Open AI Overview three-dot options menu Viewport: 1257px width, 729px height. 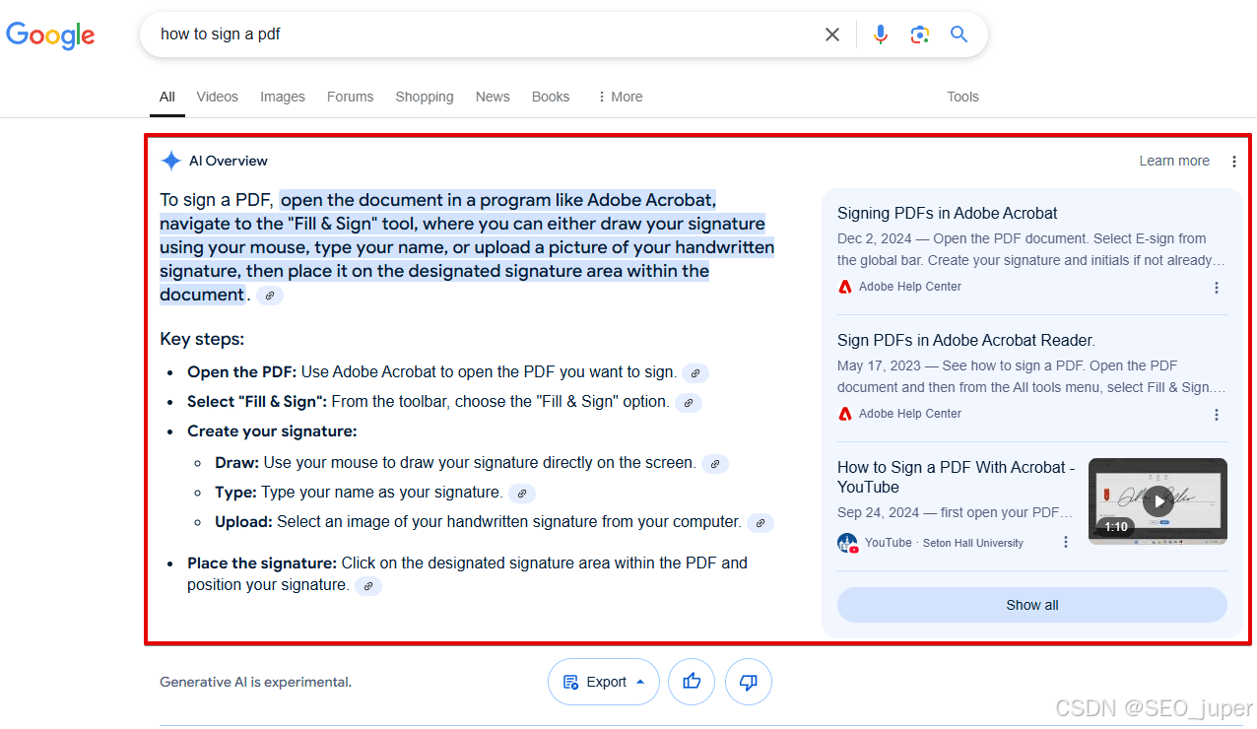(x=1234, y=162)
